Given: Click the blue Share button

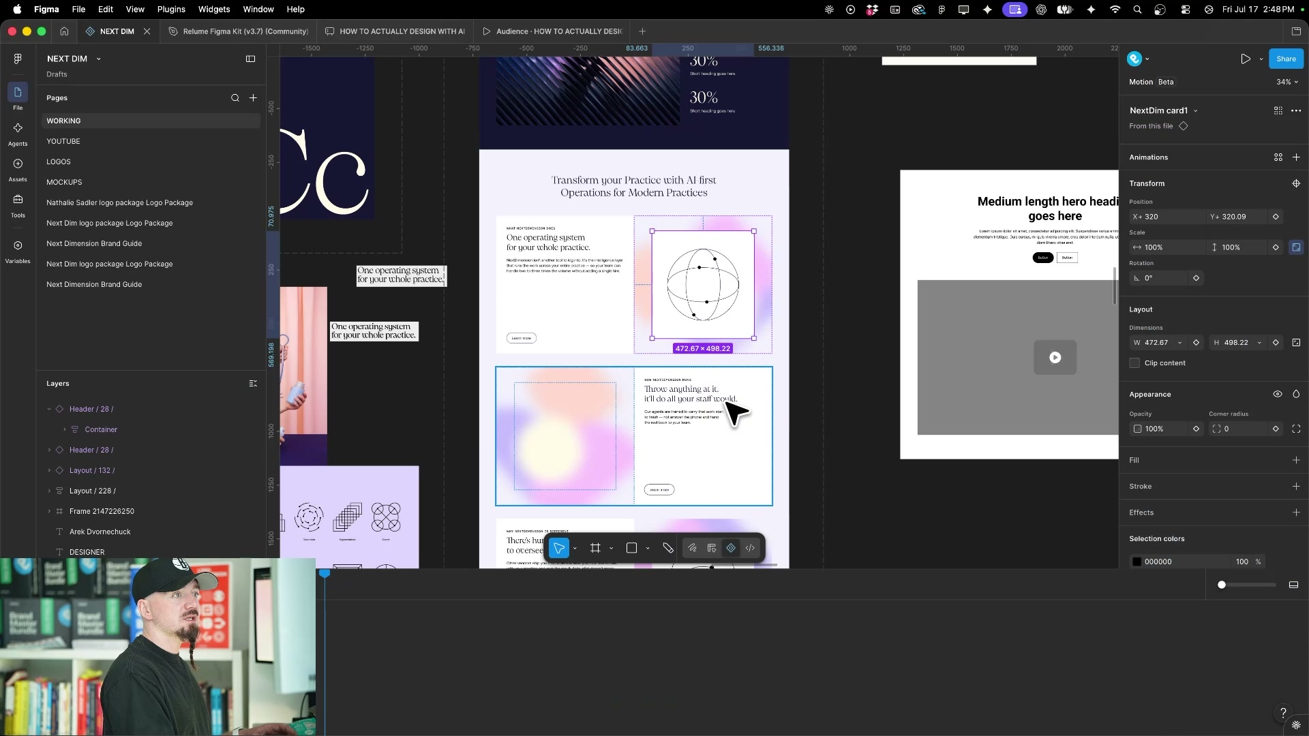Looking at the screenshot, I should 1286,59.
